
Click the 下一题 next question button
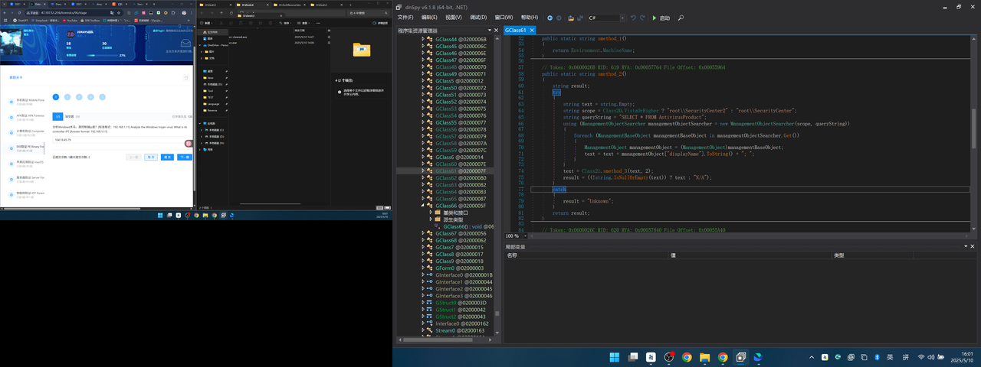click(185, 157)
